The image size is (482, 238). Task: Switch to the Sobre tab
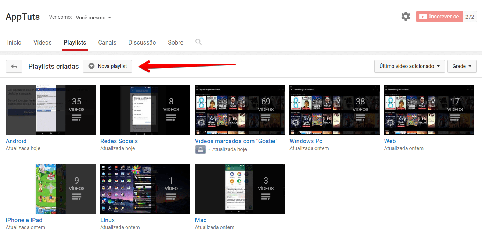(x=176, y=42)
